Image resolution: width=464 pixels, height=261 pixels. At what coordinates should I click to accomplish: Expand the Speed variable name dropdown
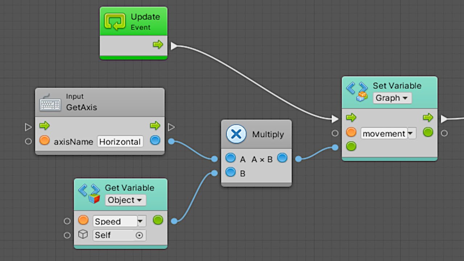point(141,221)
